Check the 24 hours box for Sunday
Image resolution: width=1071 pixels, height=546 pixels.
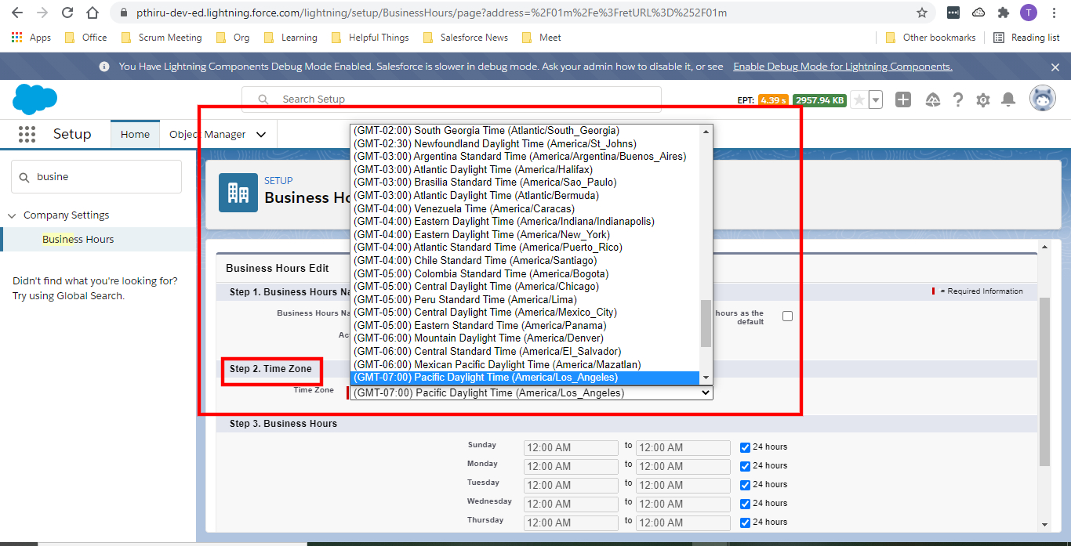point(744,447)
